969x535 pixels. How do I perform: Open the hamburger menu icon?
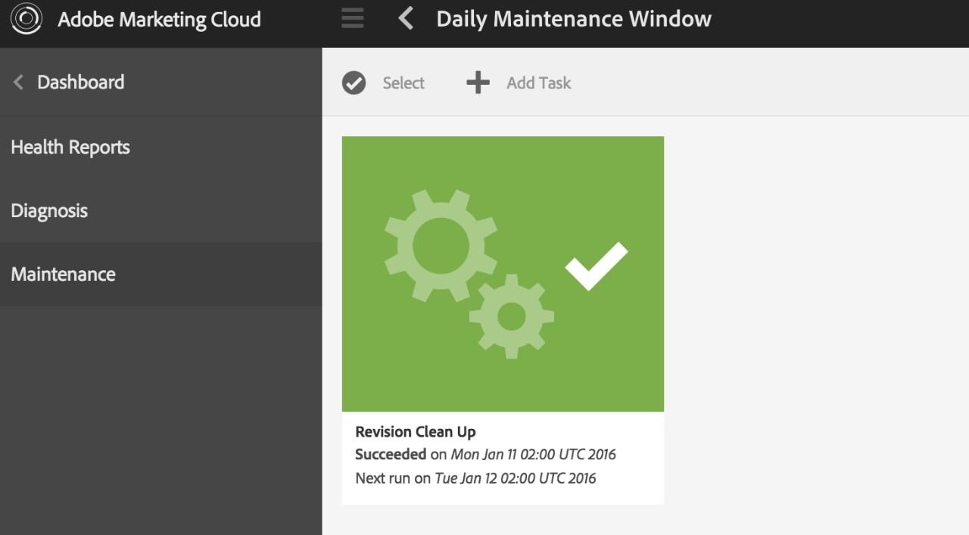coord(353,18)
